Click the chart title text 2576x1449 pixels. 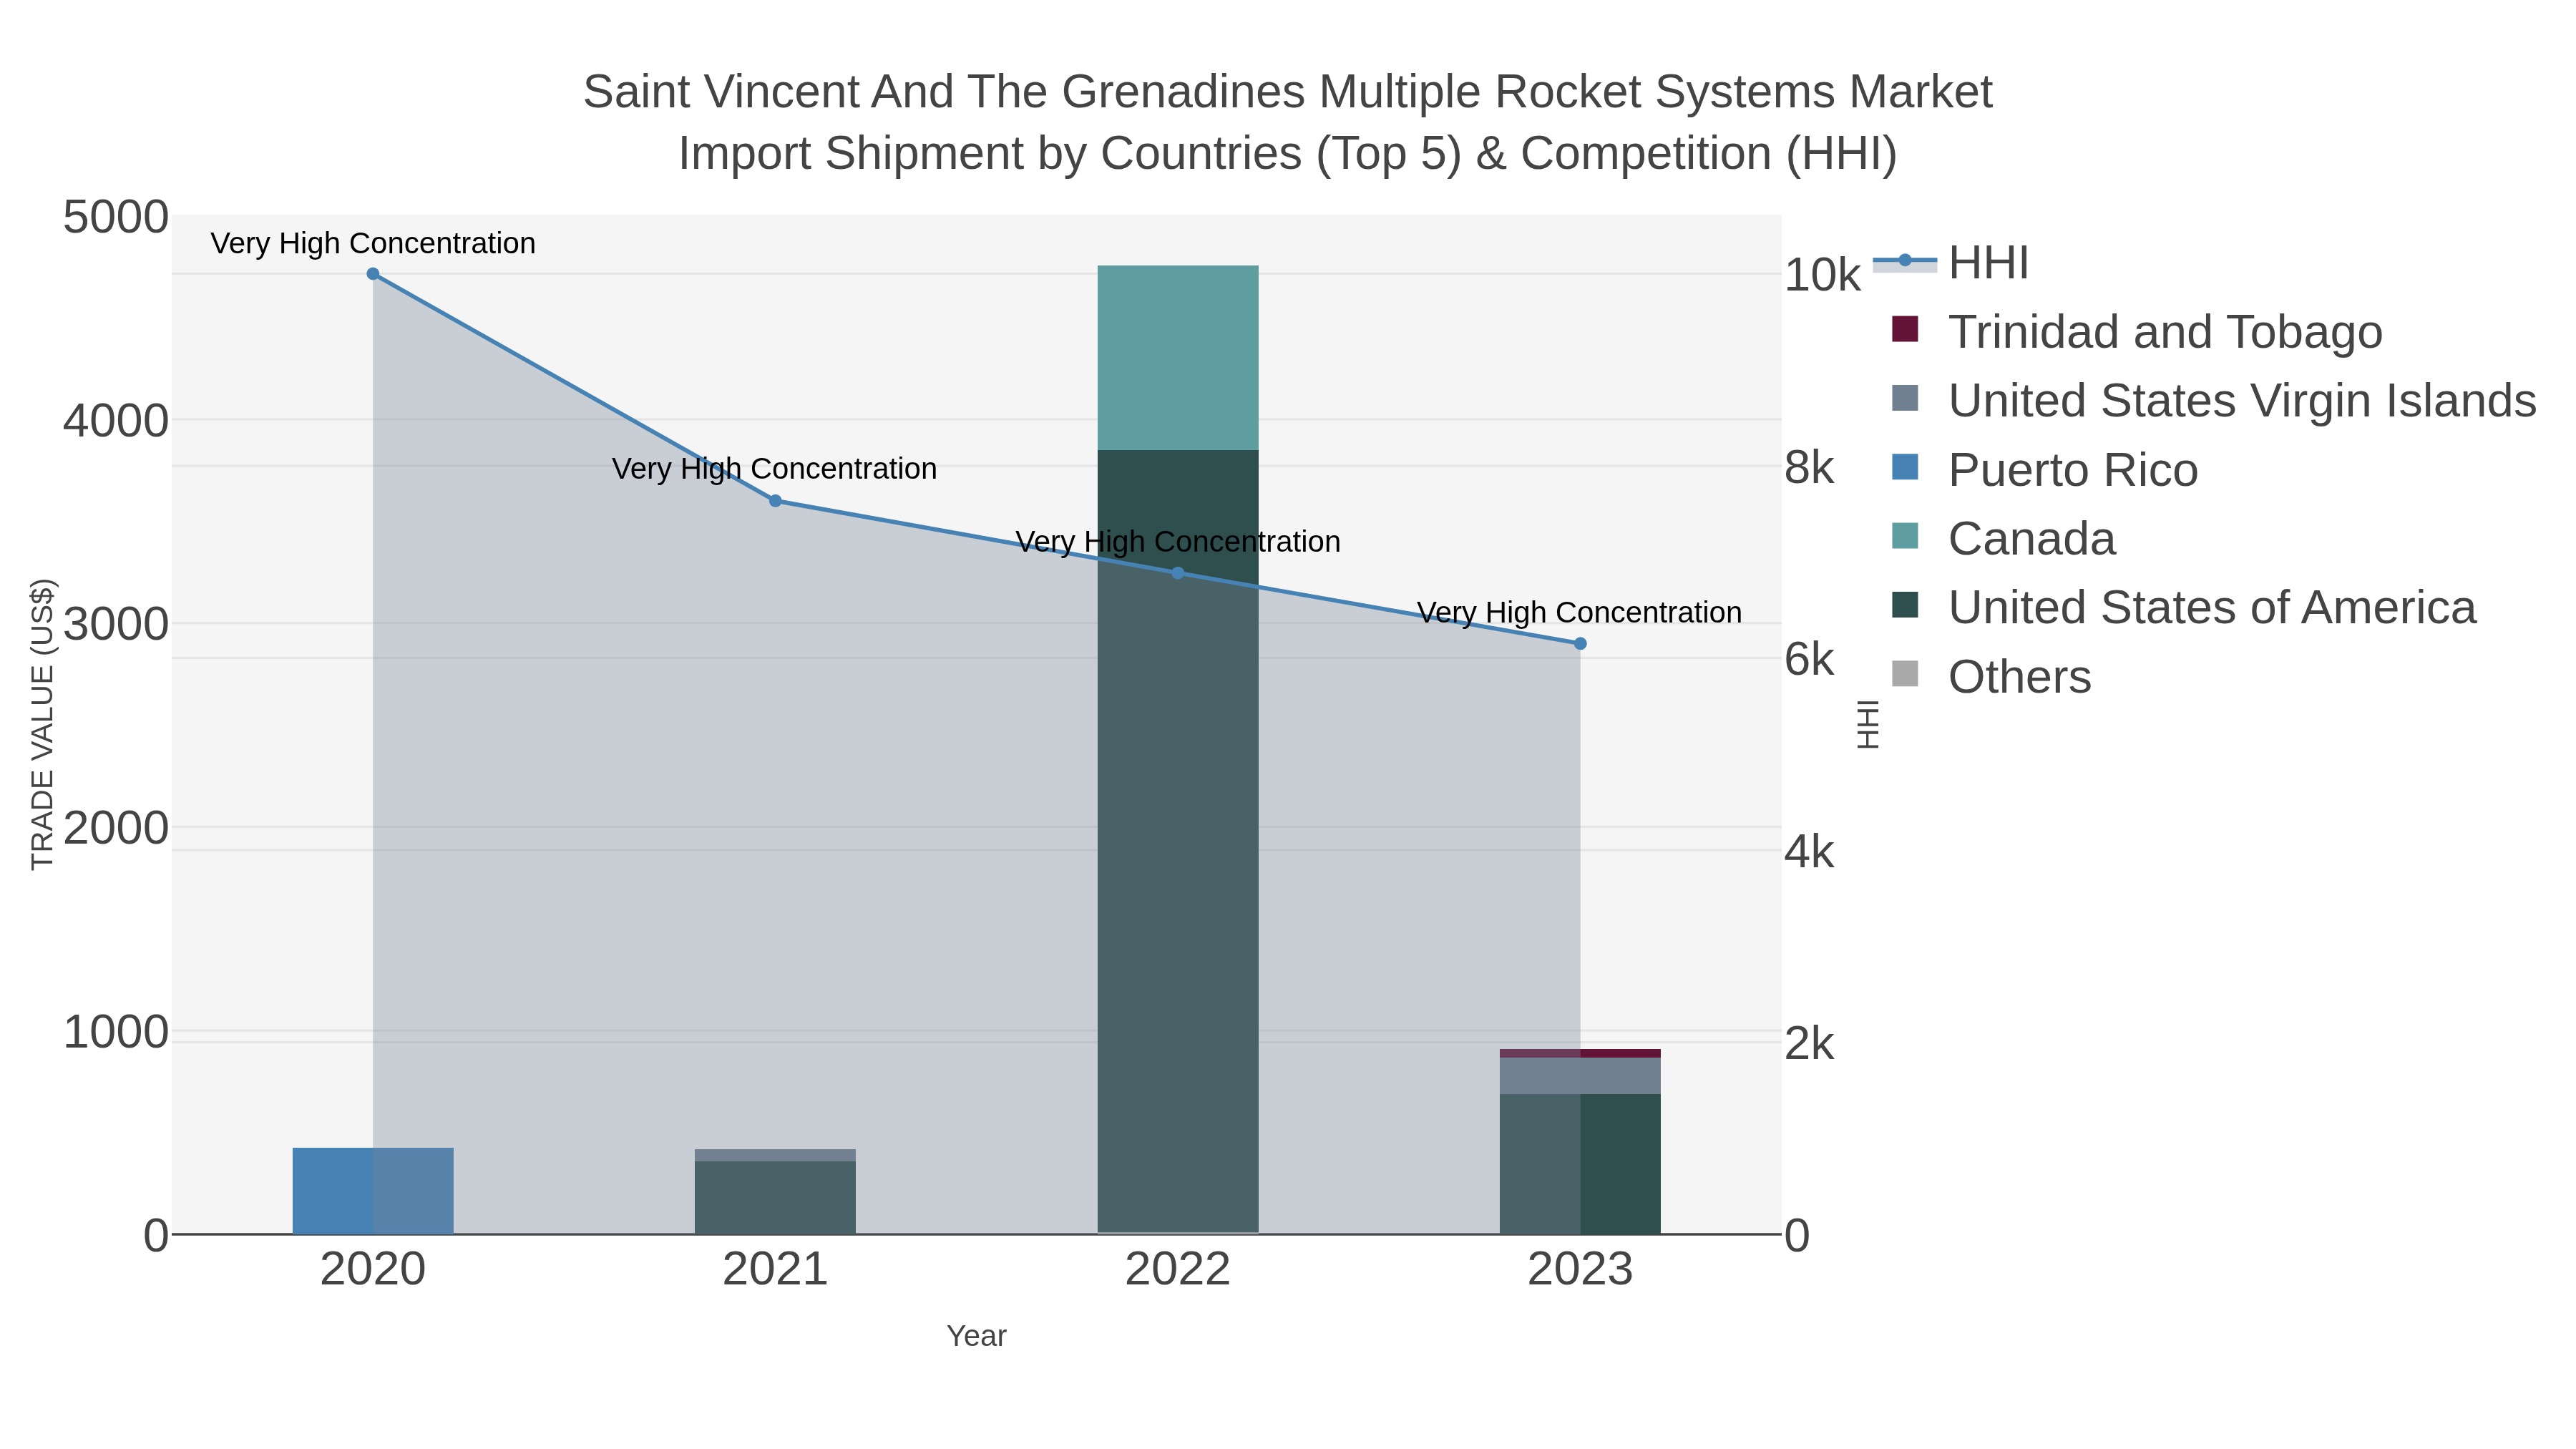tap(1288, 123)
